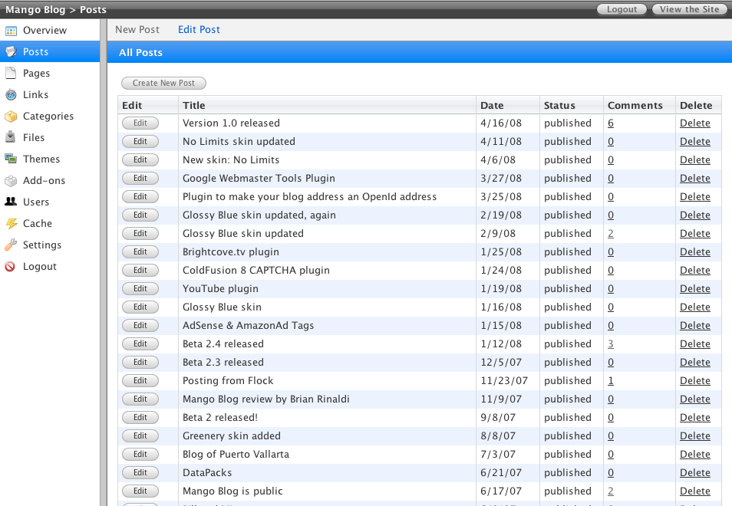Click title 'Mango Blog review by Brian Rinaldi'
732x506 pixels.
[266, 399]
